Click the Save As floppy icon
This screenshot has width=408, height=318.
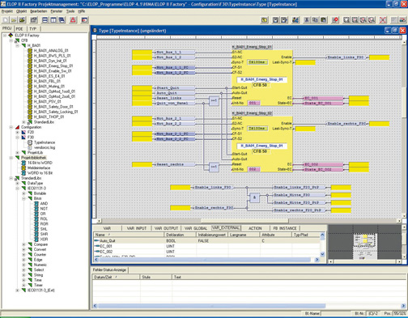click(x=284, y=20)
